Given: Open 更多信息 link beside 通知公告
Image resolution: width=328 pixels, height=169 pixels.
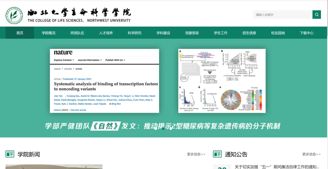Looking at the screenshot, I should (311, 154).
